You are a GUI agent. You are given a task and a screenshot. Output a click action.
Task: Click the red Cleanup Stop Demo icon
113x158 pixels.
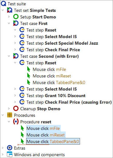tap(16, 109)
